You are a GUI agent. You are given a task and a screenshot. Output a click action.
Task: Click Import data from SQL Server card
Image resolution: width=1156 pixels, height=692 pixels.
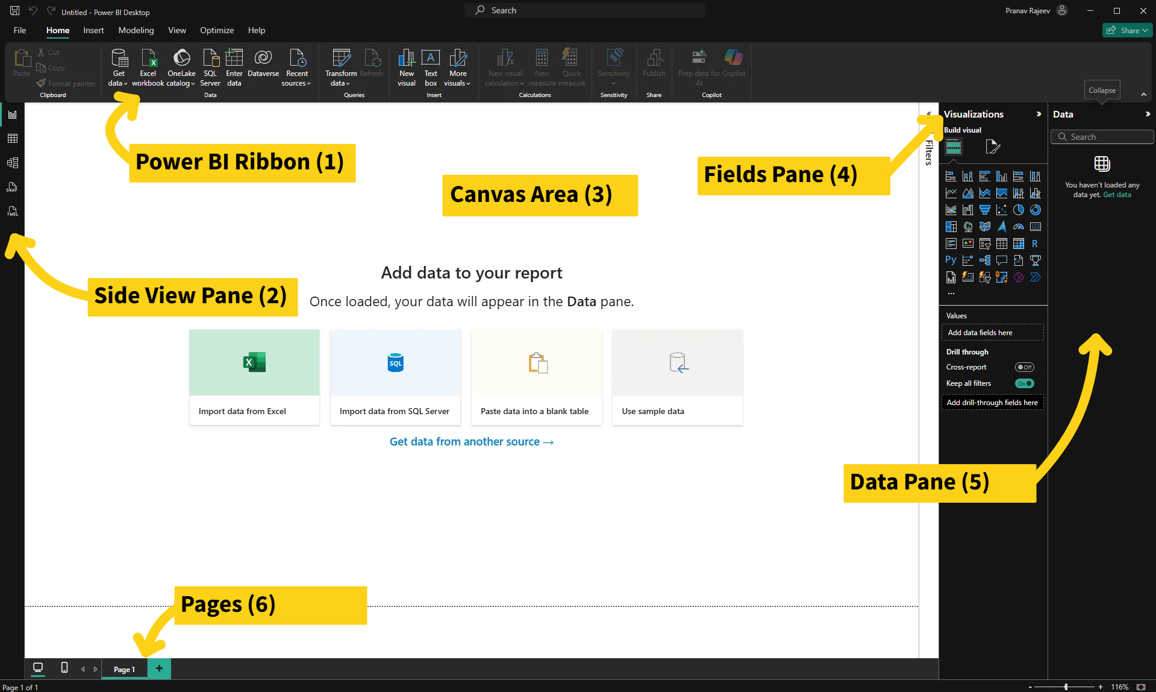395,377
